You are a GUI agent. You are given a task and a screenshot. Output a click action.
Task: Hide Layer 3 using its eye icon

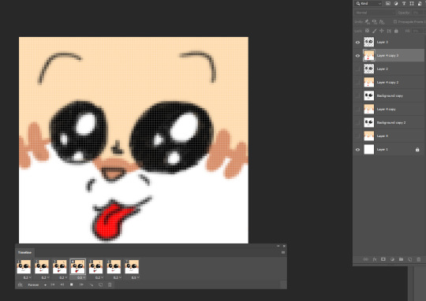point(357,43)
